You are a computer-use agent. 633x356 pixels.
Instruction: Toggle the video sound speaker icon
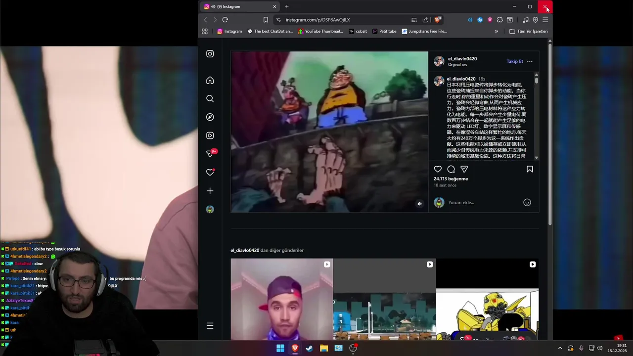click(x=419, y=204)
